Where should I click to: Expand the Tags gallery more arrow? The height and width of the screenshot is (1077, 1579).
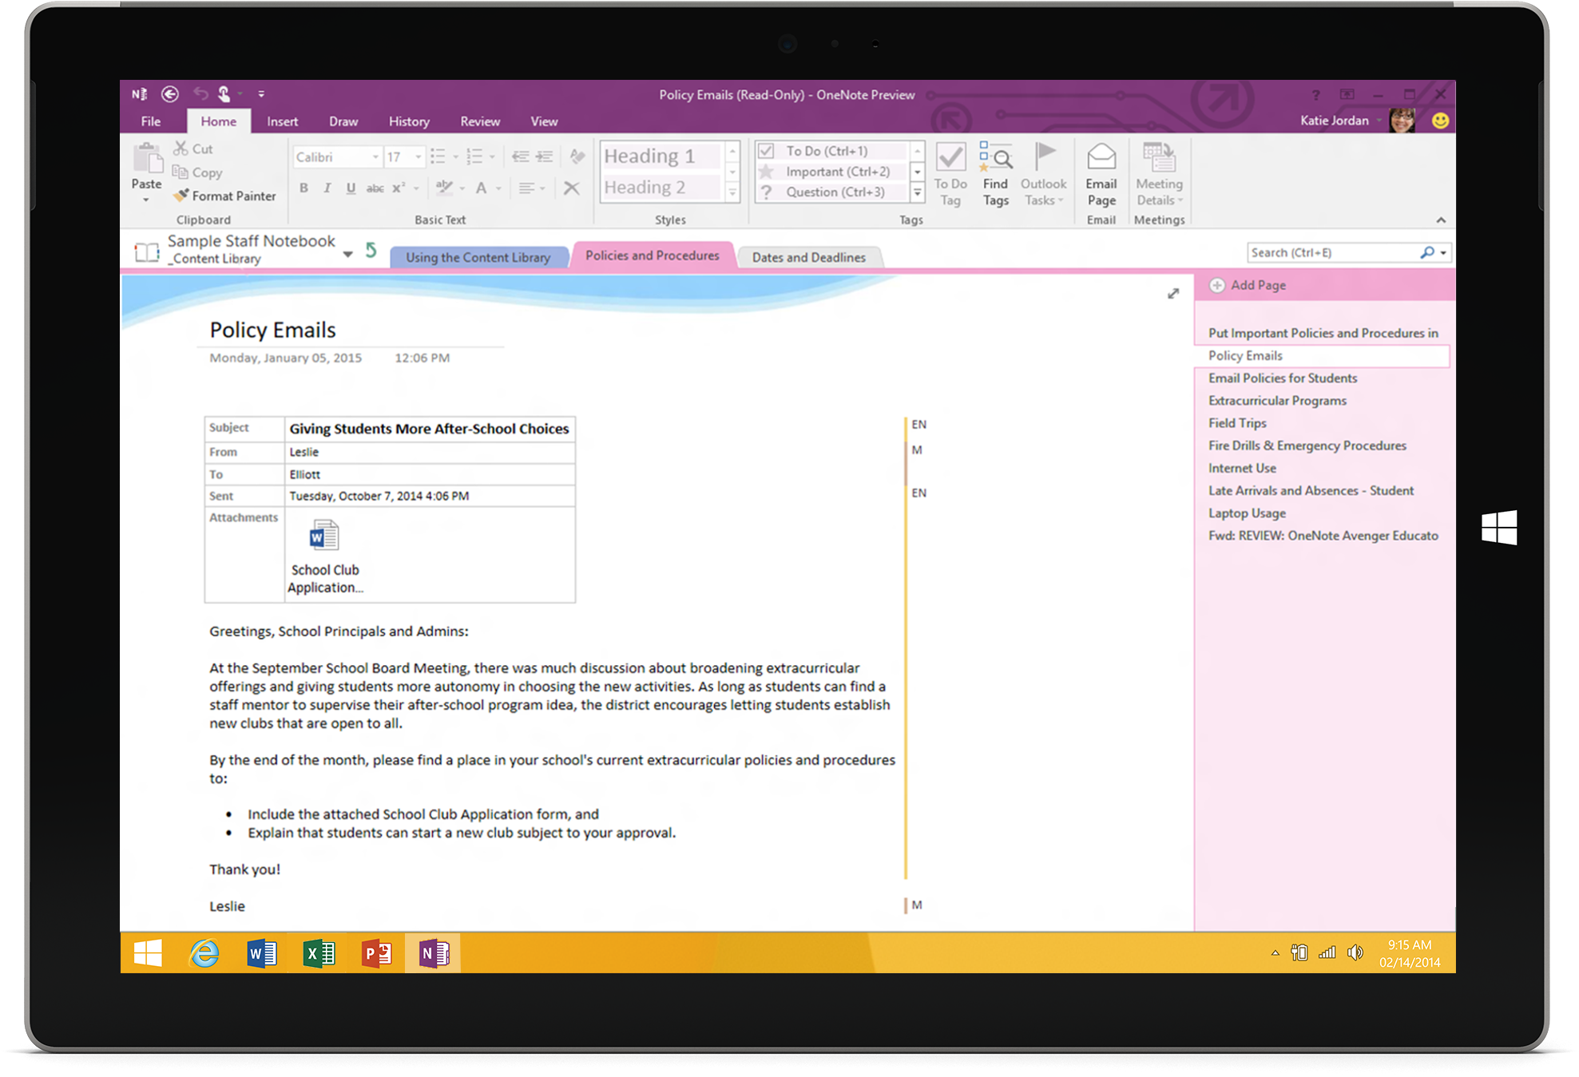tap(918, 192)
